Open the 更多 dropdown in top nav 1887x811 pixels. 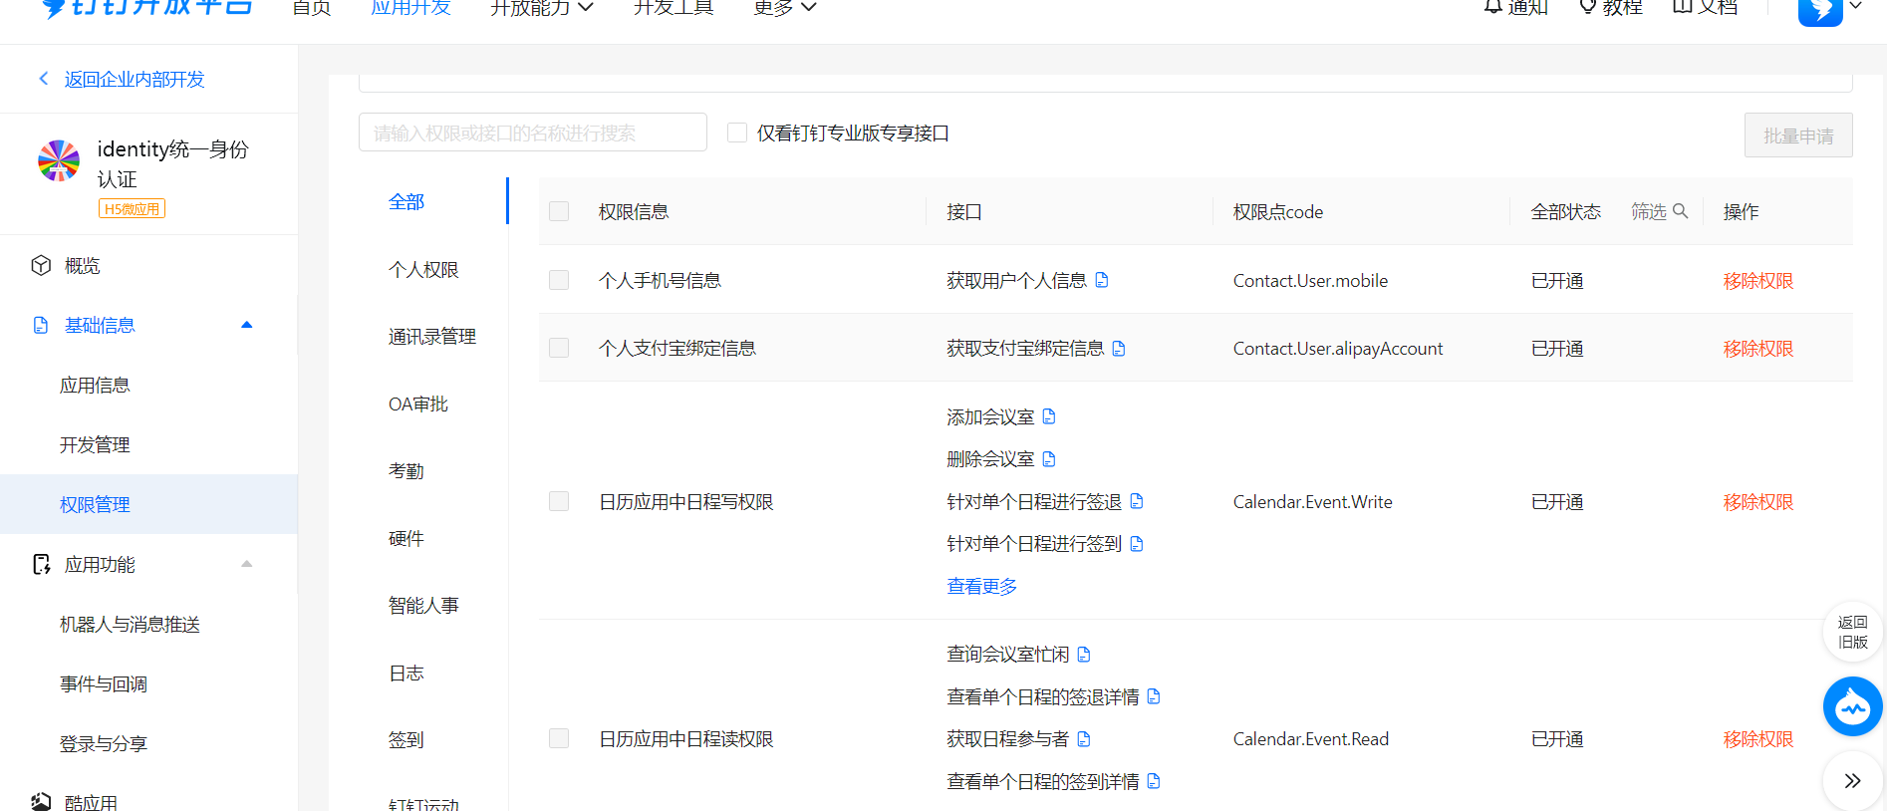pos(785,8)
